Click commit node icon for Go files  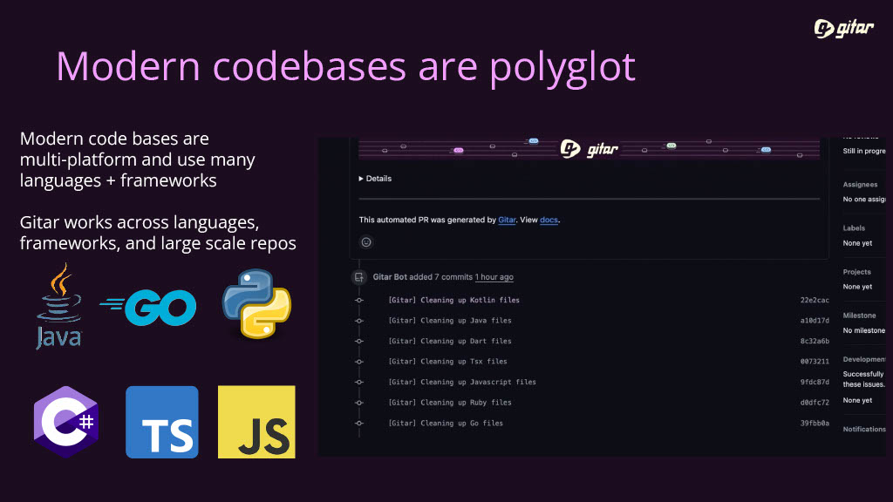pyautogui.click(x=358, y=423)
